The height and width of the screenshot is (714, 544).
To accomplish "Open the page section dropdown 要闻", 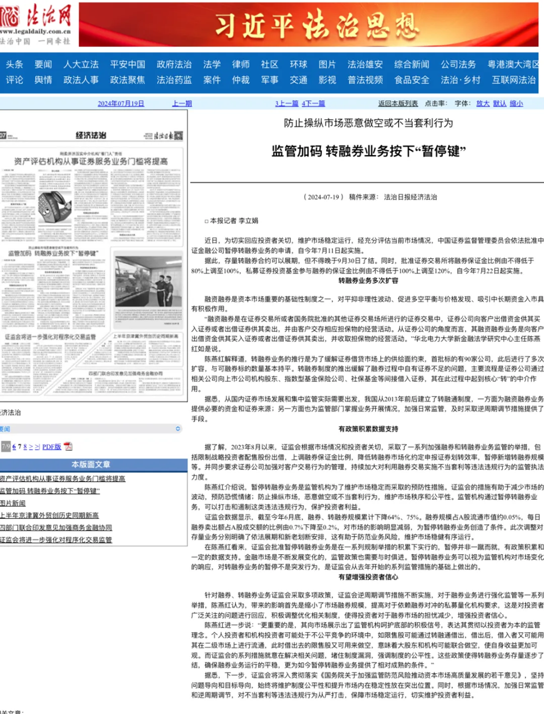I will [90, 429].
